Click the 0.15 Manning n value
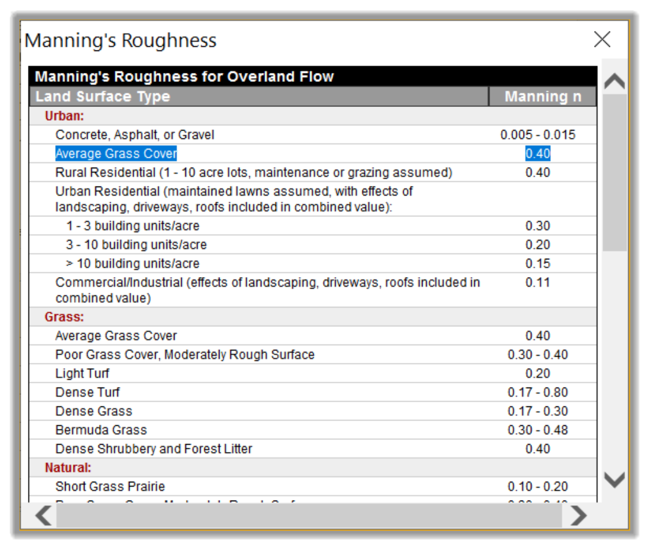This screenshot has height=551, width=650. pos(538,264)
